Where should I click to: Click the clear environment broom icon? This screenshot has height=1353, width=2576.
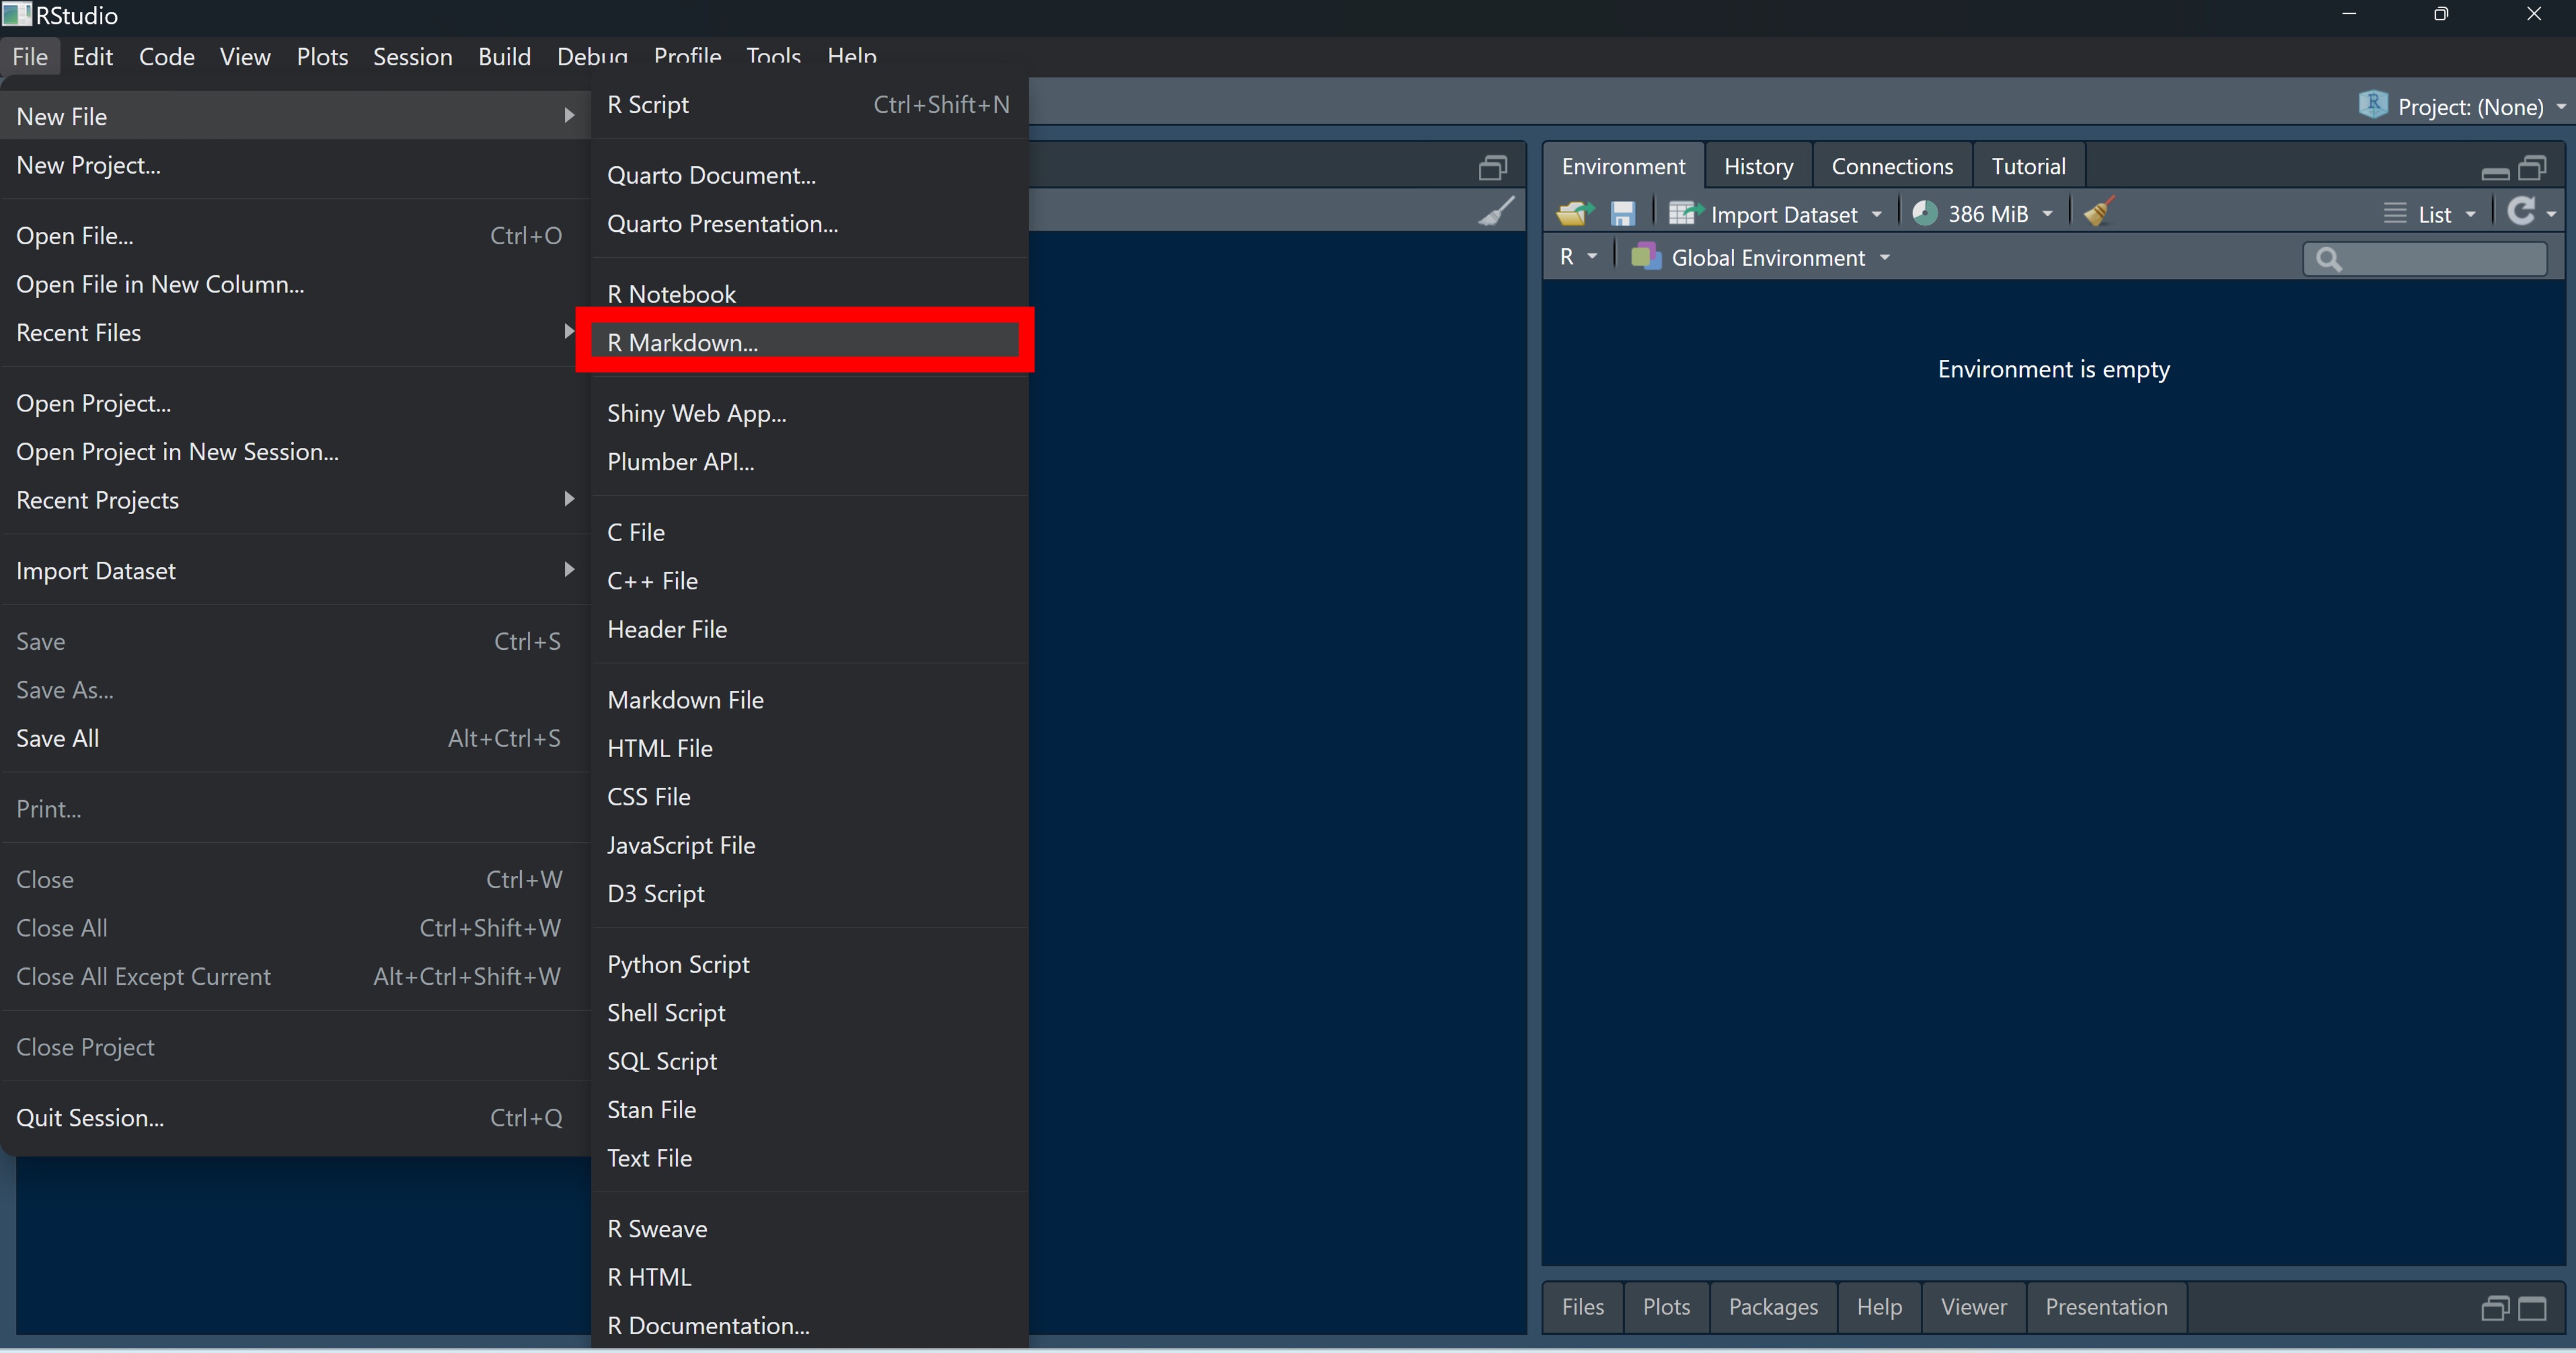(2099, 212)
